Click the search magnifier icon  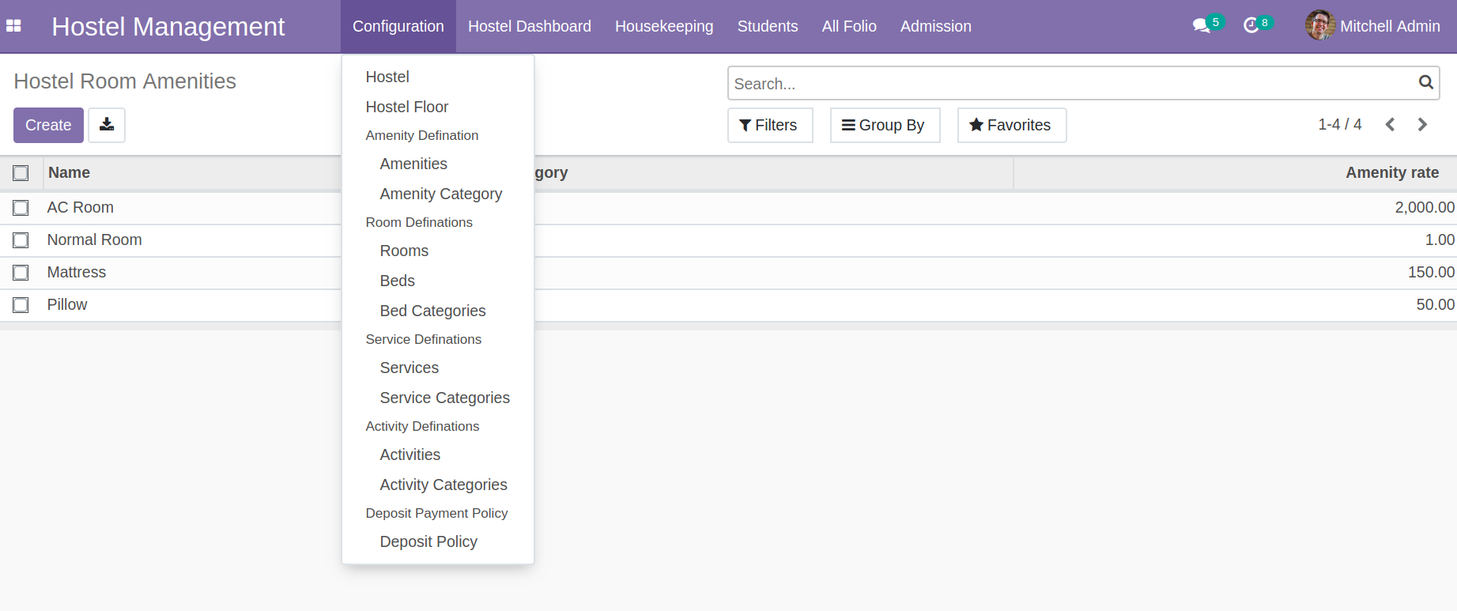[1425, 82]
